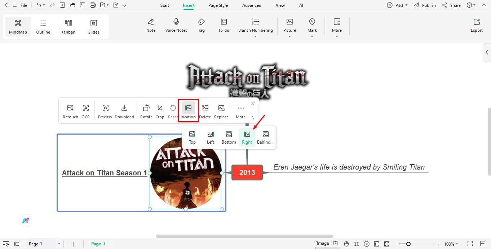Crop the selected image

click(x=160, y=112)
